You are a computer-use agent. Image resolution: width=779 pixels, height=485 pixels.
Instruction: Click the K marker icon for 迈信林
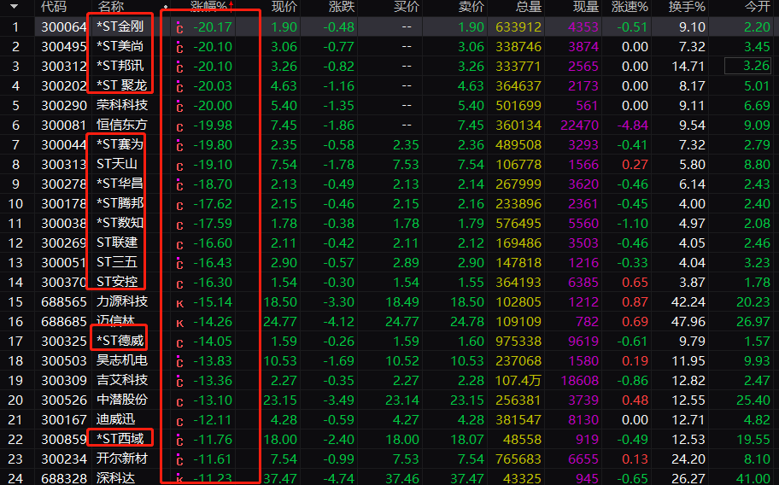click(179, 323)
